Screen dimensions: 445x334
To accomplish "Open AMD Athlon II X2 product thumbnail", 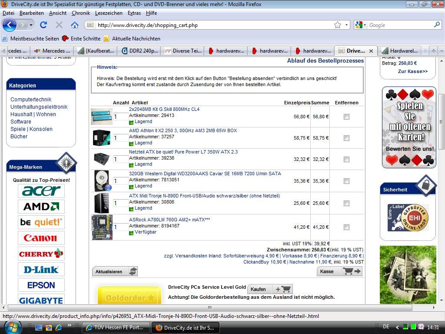I will point(102,138).
